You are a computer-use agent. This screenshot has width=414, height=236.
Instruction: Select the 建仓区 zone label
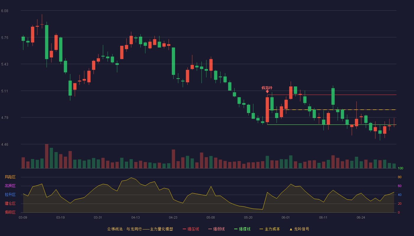(10, 204)
